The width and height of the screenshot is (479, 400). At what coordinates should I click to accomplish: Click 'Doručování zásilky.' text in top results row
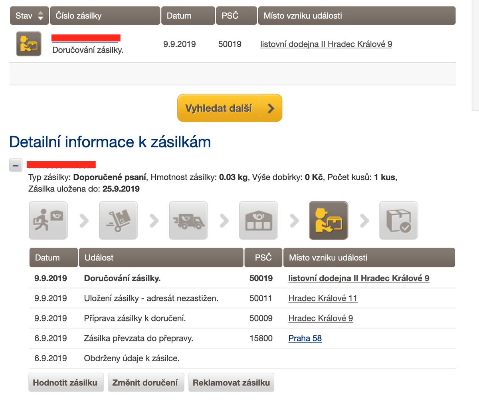tap(88, 51)
